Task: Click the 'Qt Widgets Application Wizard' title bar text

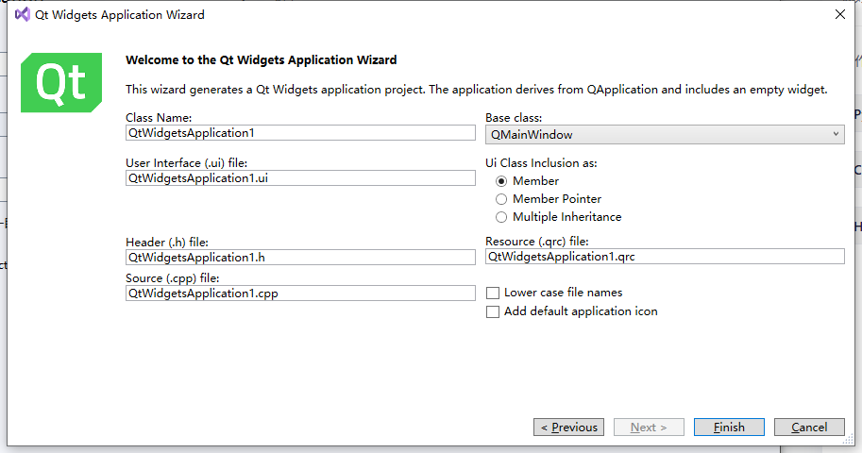Action: click(120, 15)
